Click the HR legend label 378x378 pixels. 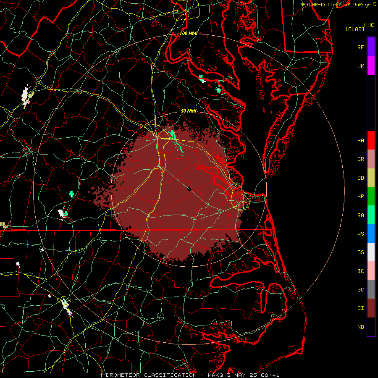coord(361,196)
